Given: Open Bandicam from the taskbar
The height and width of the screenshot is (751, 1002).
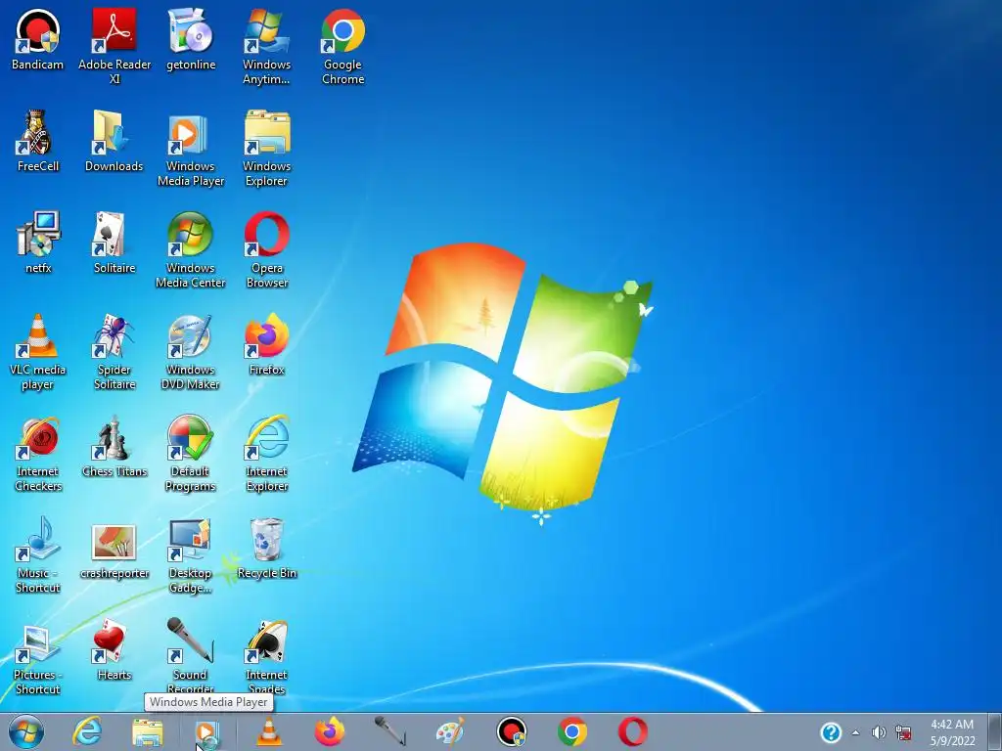Looking at the screenshot, I should (x=511, y=731).
